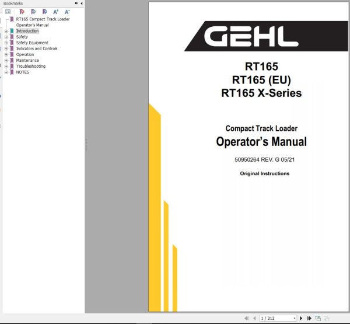Click the Bookmarks panel title
Screen dimensions: 350x324
coord(13,4)
